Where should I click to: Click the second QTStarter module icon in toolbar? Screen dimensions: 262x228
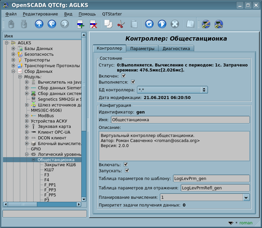[219, 24]
